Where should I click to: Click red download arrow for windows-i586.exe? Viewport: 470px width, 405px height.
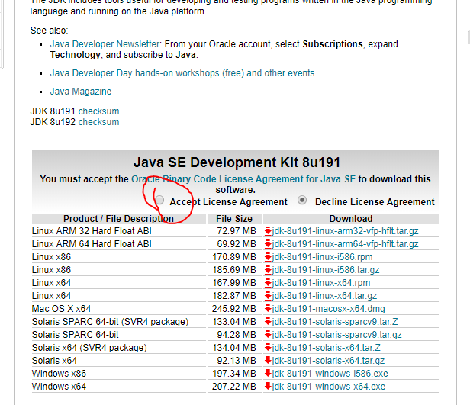pyautogui.click(x=268, y=374)
